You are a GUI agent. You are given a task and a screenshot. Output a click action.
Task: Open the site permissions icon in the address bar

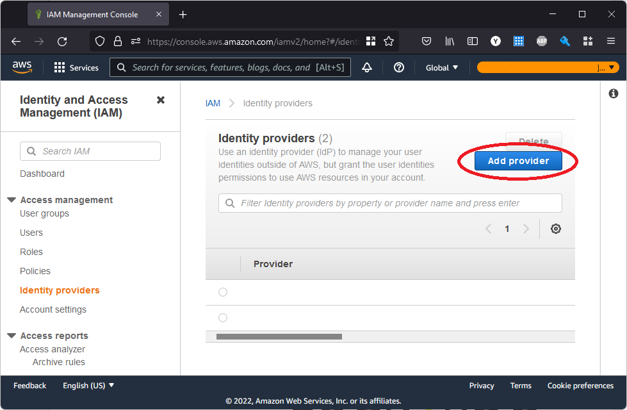pos(136,41)
